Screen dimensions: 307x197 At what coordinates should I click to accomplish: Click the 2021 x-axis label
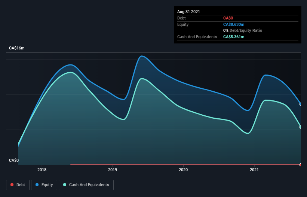point(254,170)
